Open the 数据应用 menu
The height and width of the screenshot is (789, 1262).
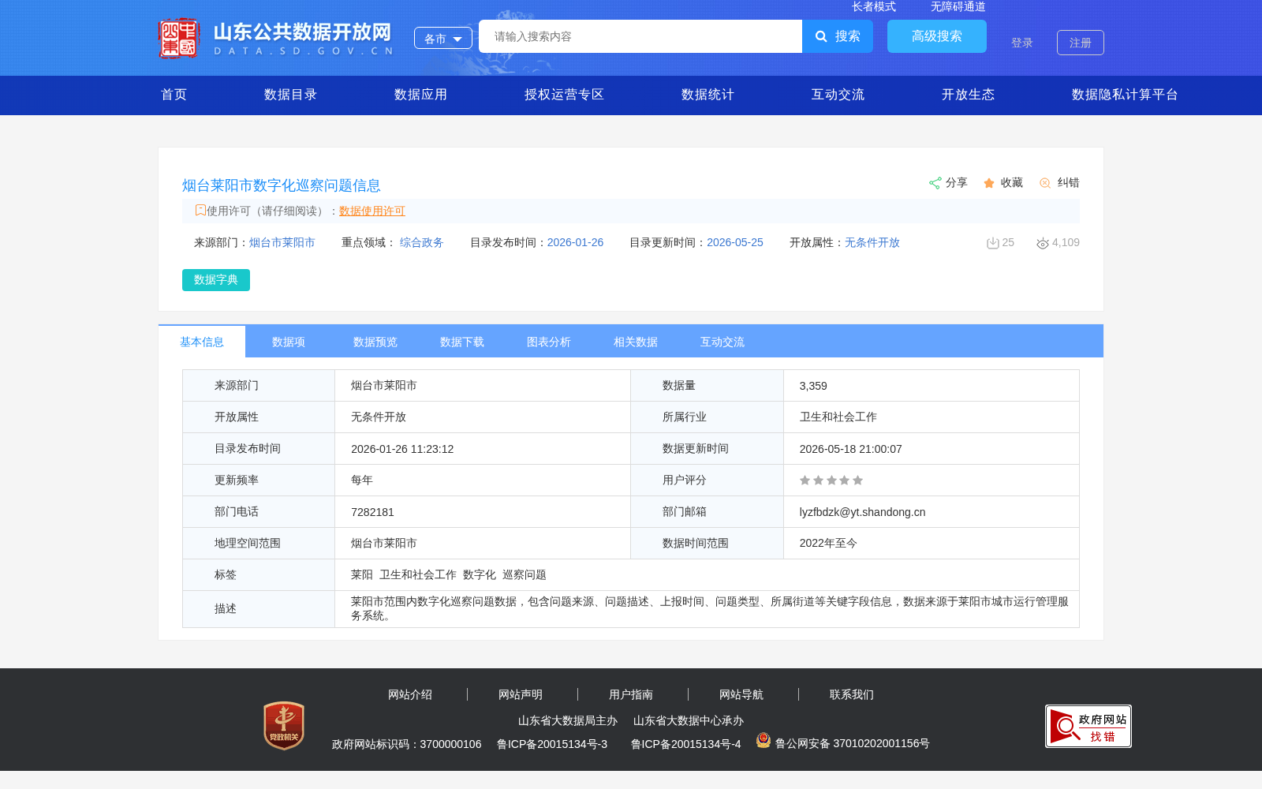421,95
